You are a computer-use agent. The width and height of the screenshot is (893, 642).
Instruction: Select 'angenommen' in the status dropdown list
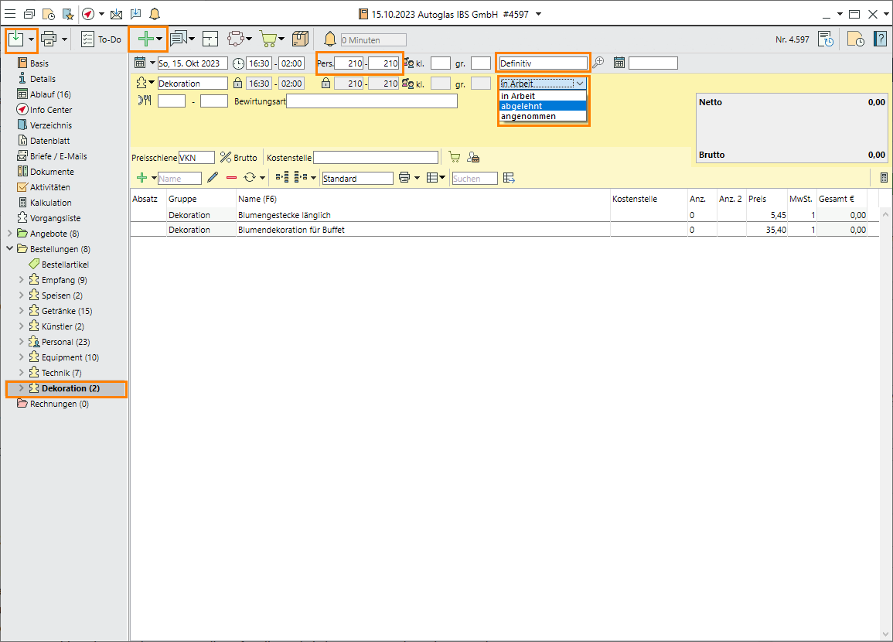528,116
